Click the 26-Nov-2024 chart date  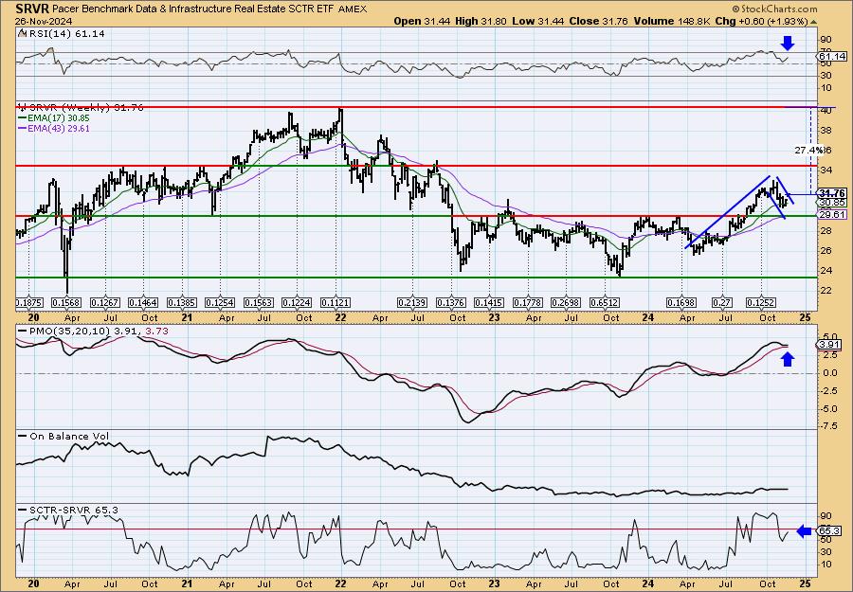42,21
